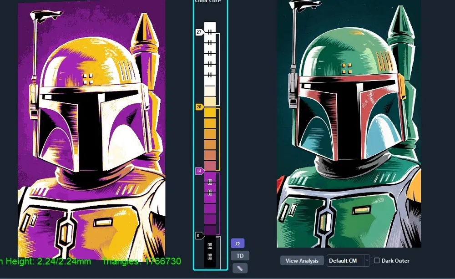Viewport: 455px width, 279px height.
Task: Select the black layer marker labeled 8
Action: pyautogui.click(x=199, y=235)
